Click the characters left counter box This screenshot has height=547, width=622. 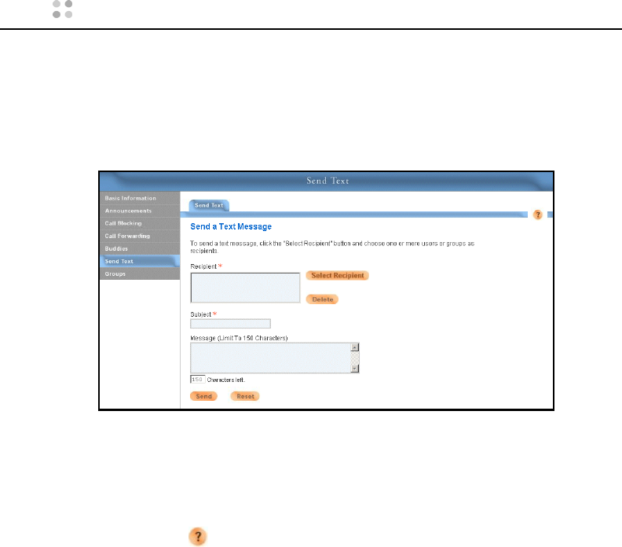click(198, 380)
